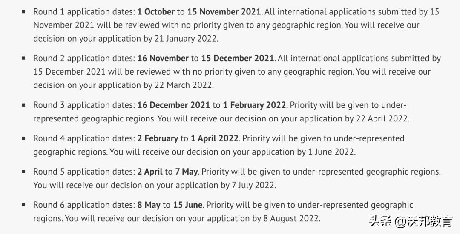The image size is (460, 234).
Task: Click the bold "2 February" start date
Action: pos(158,138)
